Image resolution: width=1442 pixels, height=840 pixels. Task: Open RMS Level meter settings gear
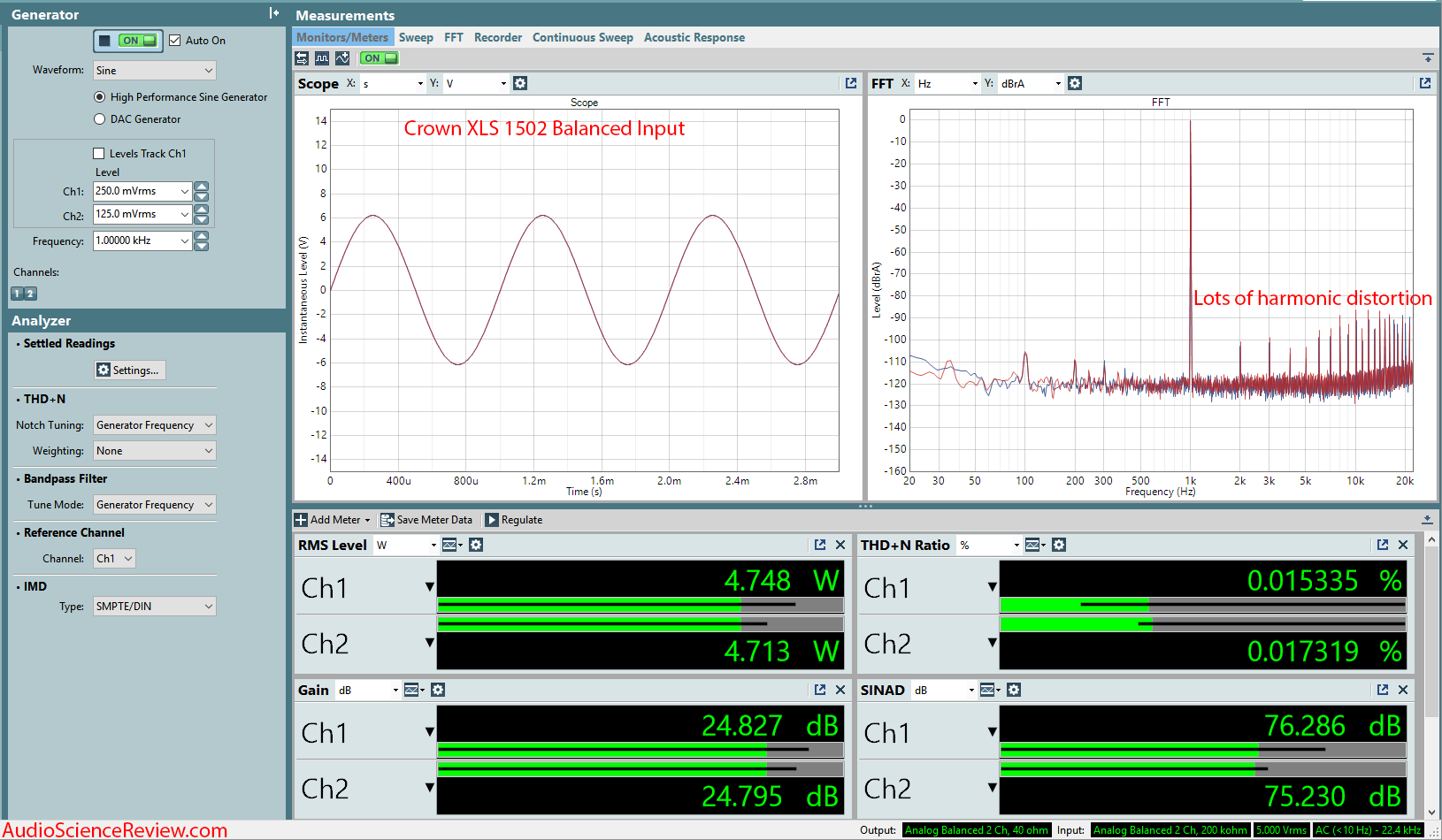(476, 545)
